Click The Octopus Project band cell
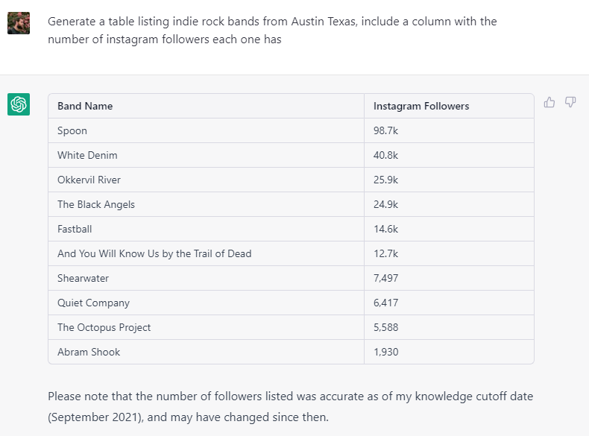 tap(207, 327)
